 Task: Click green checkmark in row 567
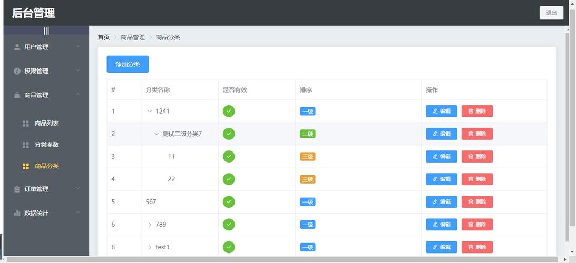229,202
